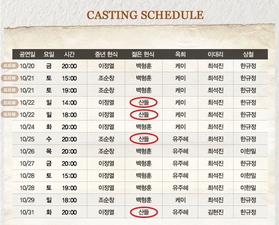
Task: Click the 프리뷰 badge for 10/21 19:00
Action: click(x=10, y=90)
